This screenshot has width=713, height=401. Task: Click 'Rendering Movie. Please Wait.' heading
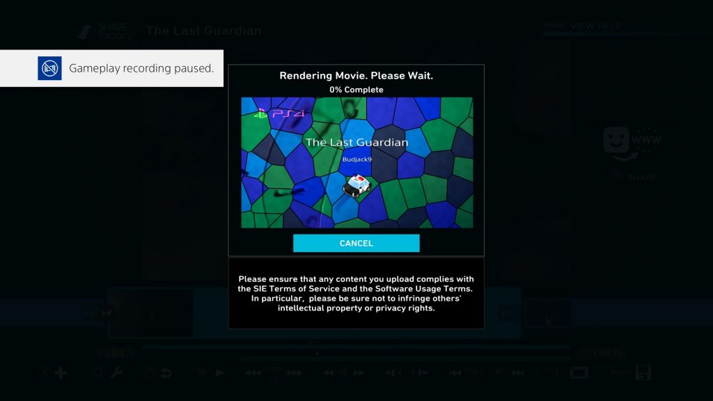coord(356,75)
